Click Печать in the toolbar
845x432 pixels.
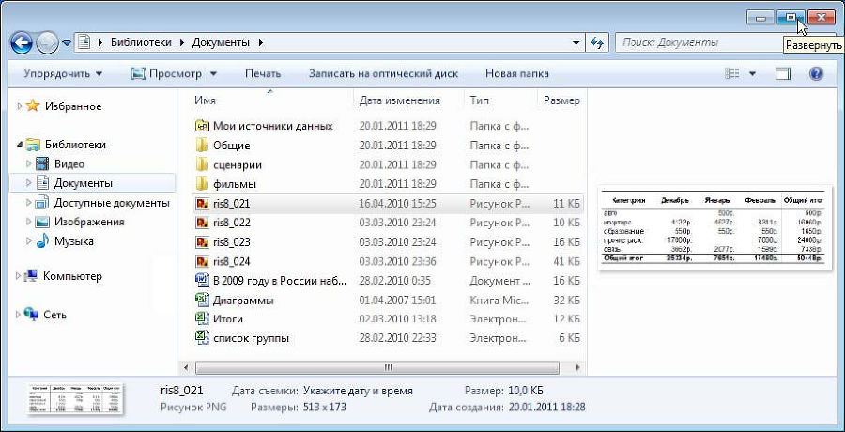coord(263,74)
